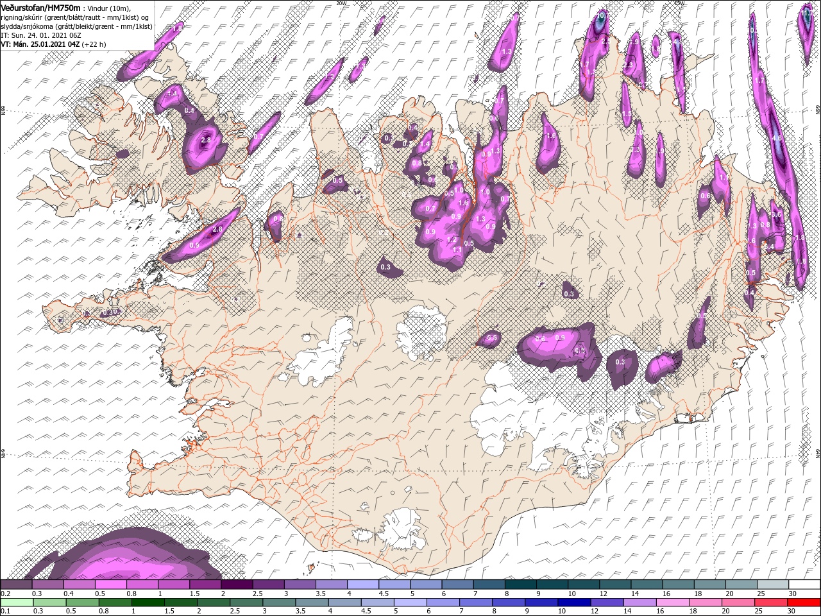The image size is (821, 616).
Task: Select the '0.4' legend value label
Action: (69, 594)
